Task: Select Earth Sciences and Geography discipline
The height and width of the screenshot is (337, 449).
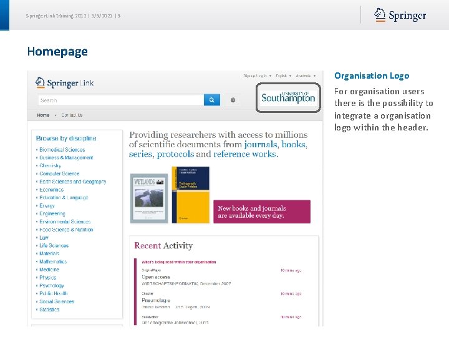Action: click(73, 182)
